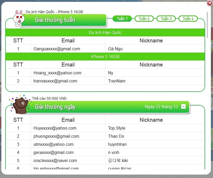Select the Tuần 3 tab
Screen dimensions: 213x178
click(166, 18)
